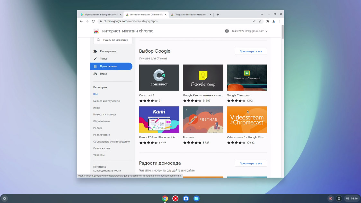
Task: Filter by Бизнес-инструменты category
Action: (107, 101)
